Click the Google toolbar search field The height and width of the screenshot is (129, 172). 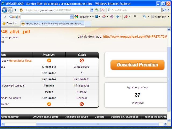(x=45, y=17)
